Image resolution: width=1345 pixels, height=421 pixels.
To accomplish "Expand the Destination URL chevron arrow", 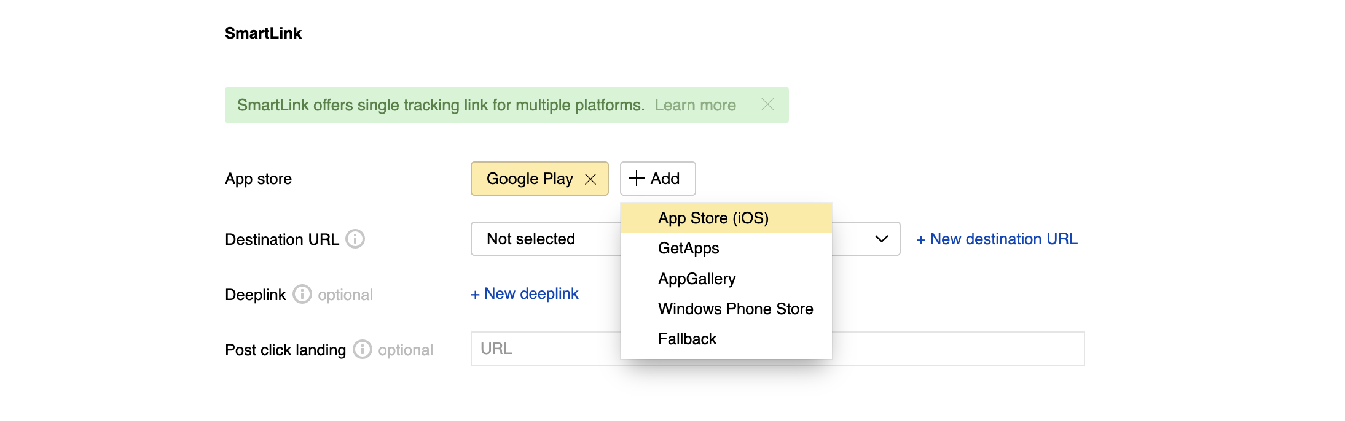I will (x=881, y=239).
